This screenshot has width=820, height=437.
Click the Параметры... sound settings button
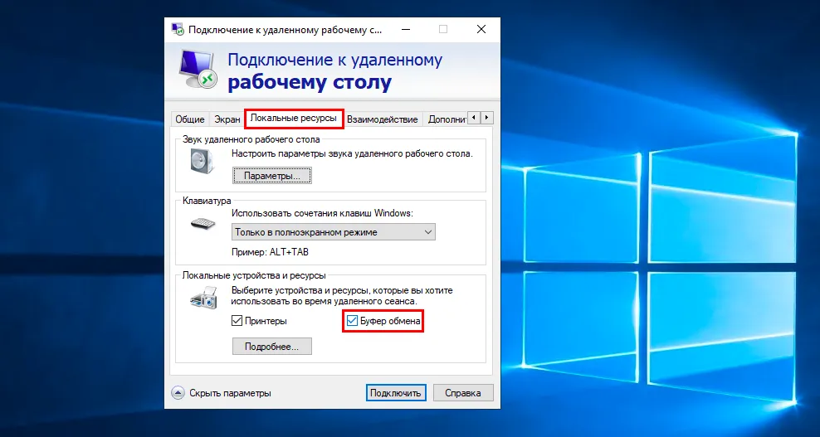(271, 176)
